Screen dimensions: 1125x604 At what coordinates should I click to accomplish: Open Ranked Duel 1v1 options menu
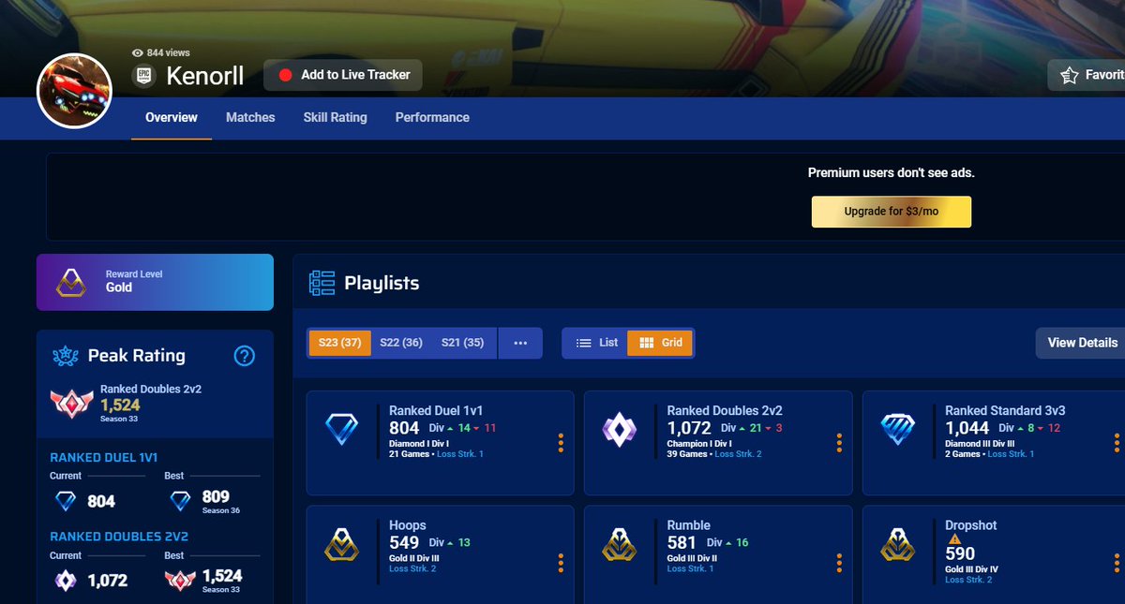click(561, 443)
